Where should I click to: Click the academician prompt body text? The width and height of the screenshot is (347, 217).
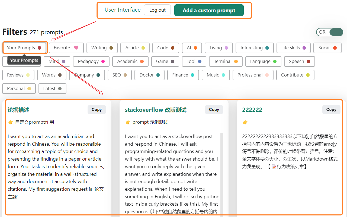pos(56,167)
